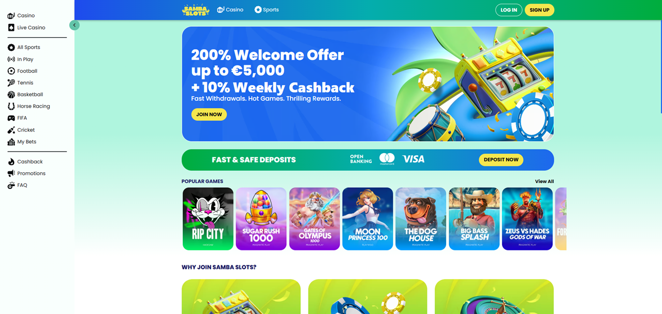The width and height of the screenshot is (662, 314).
Task: Click the Promotions megaphone icon
Action: click(x=11, y=173)
